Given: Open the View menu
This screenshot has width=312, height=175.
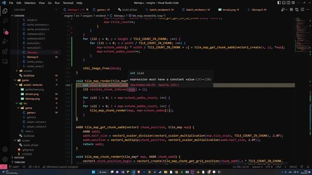Looking at the screenshot, I should click(x=41, y=3).
